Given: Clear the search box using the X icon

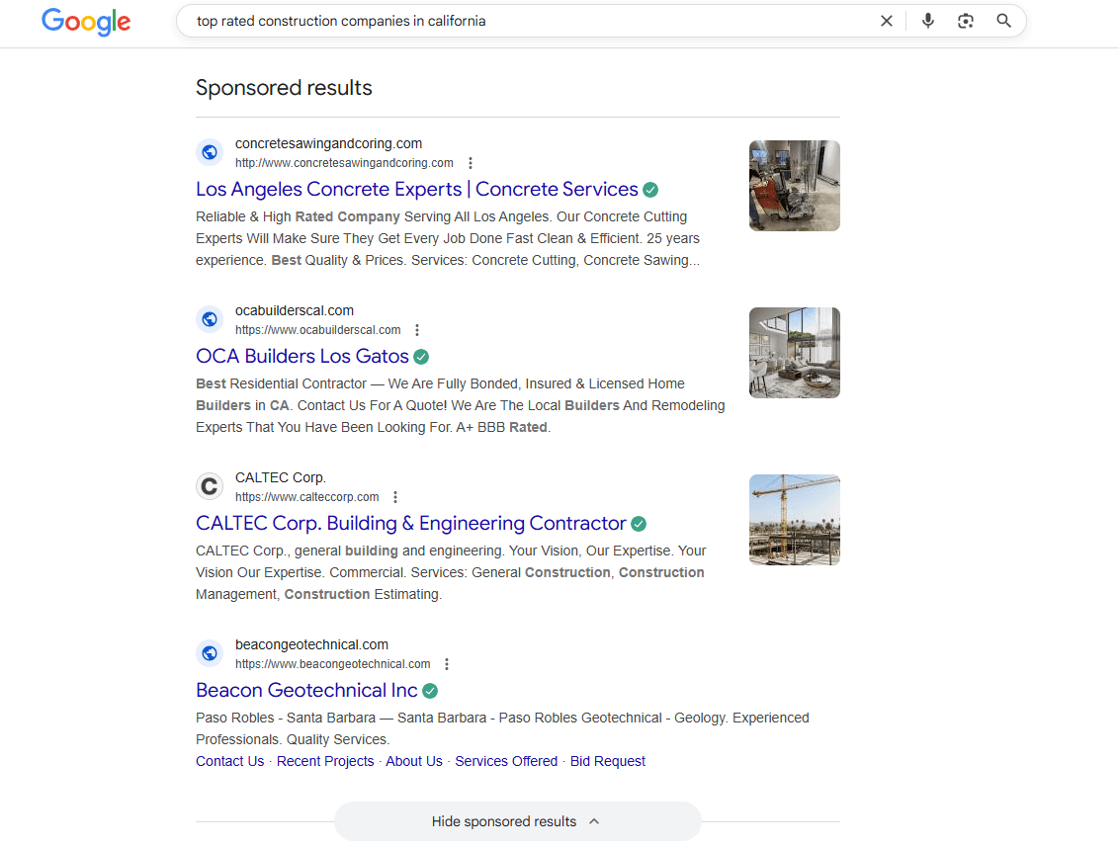Looking at the screenshot, I should [886, 20].
